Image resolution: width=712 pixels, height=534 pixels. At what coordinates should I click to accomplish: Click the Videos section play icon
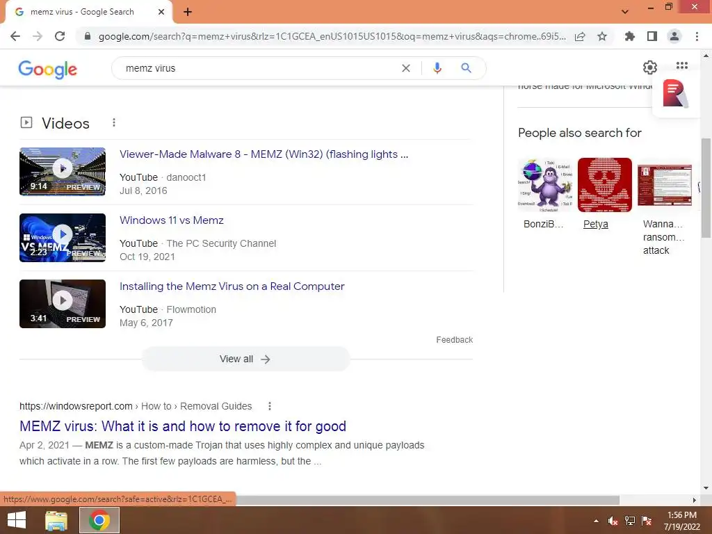pyautogui.click(x=26, y=122)
